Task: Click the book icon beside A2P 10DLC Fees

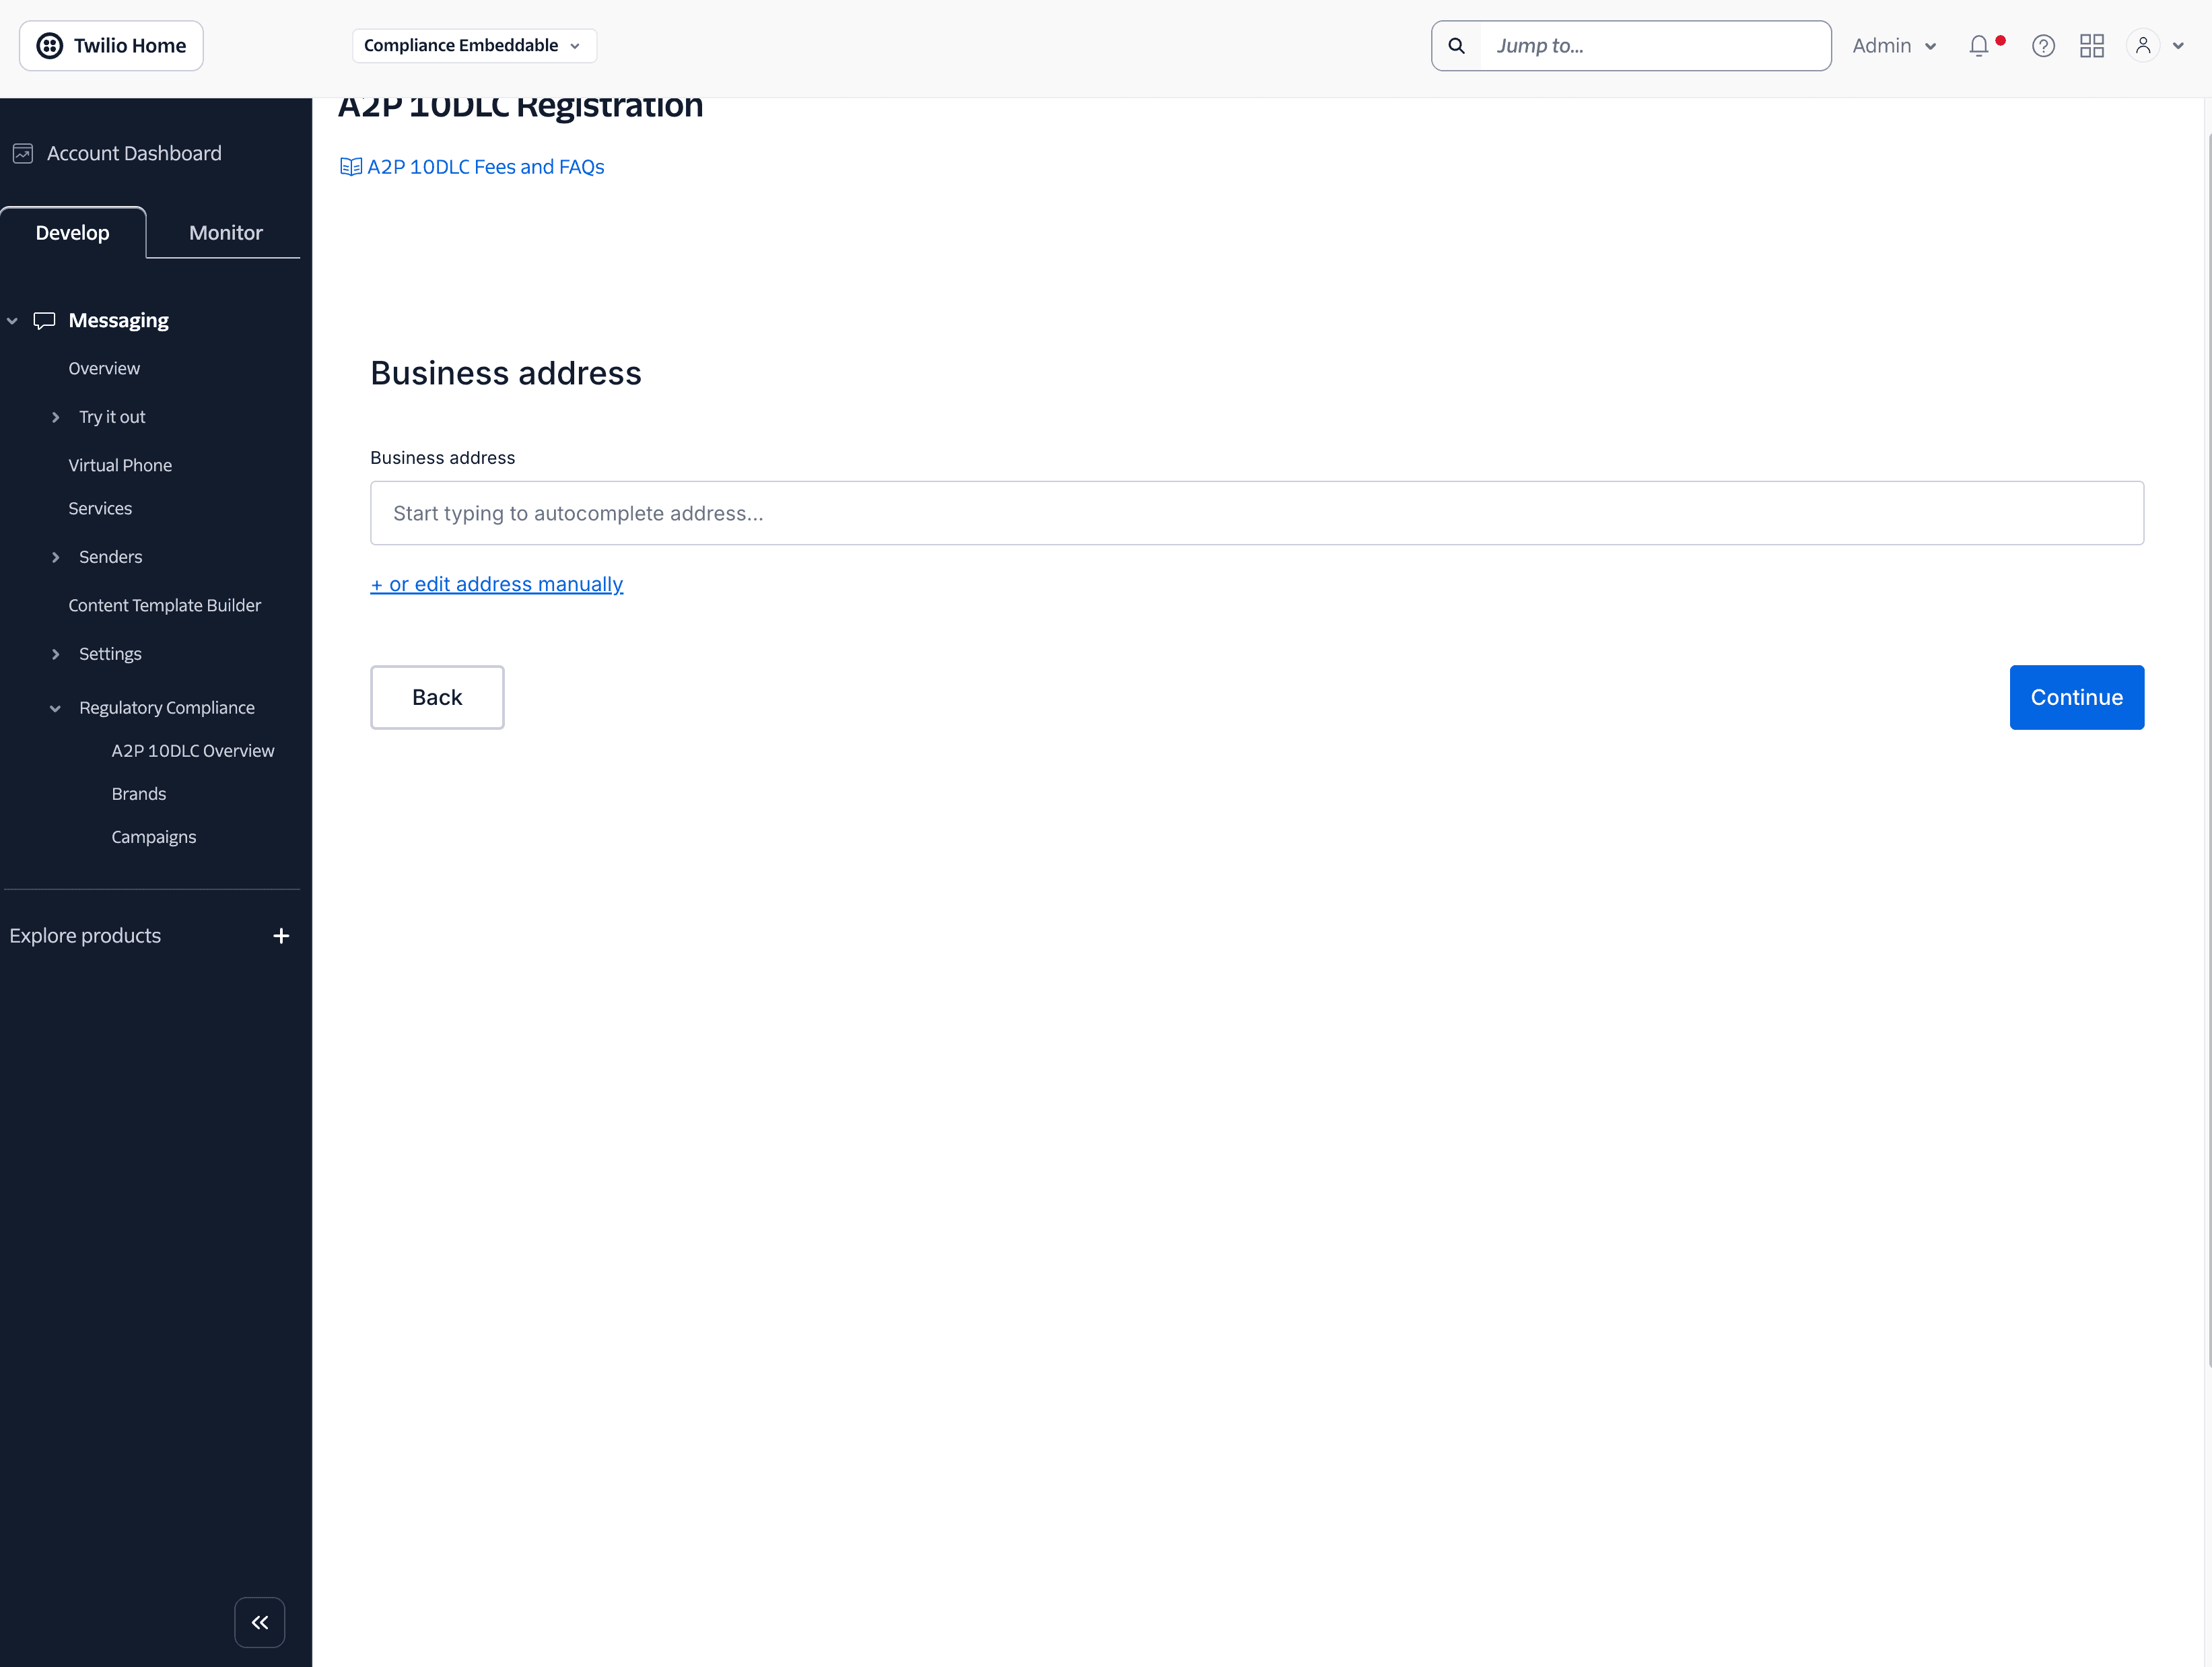Action: [x=350, y=166]
